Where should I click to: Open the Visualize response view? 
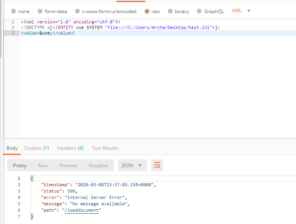98,165
